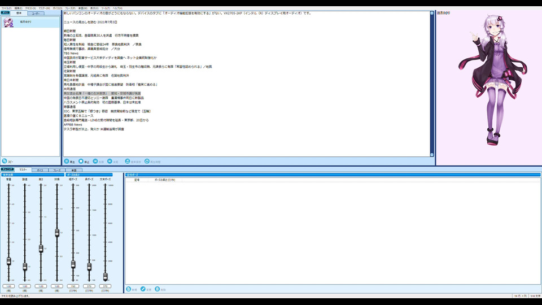The height and width of the screenshot is (305, 542).
Task: Open the 単語(W) menu
Action: click(x=82, y=8)
